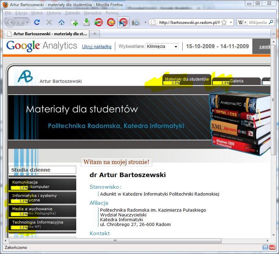Open the dropdown arrow beside the camera icon
Screen dimensions: 279x254
[145, 23]
